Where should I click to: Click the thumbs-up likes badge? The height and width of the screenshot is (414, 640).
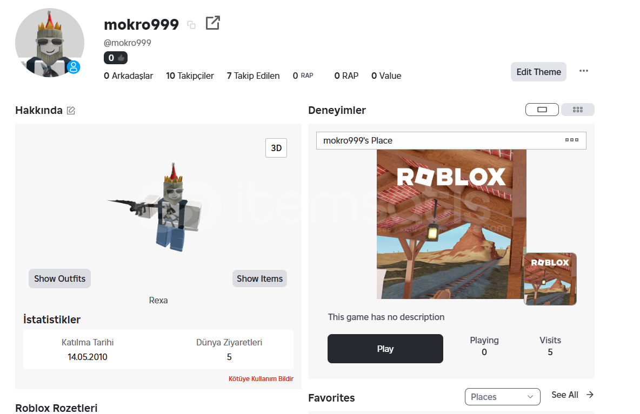116,58
